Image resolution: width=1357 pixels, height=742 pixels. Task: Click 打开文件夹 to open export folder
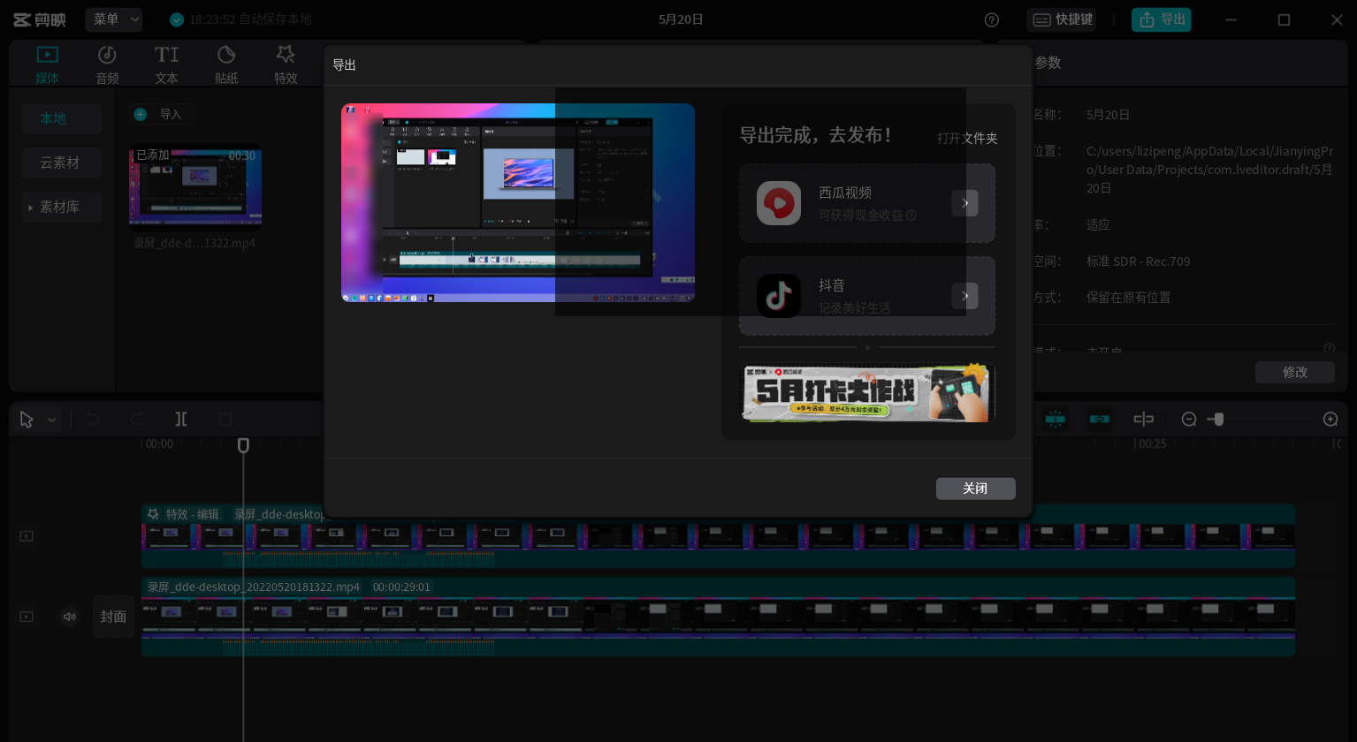click(967, 138)
